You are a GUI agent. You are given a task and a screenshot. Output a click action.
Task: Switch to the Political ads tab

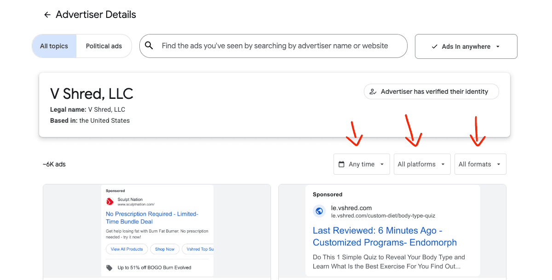pyautogui.click(x=103, y=46)
